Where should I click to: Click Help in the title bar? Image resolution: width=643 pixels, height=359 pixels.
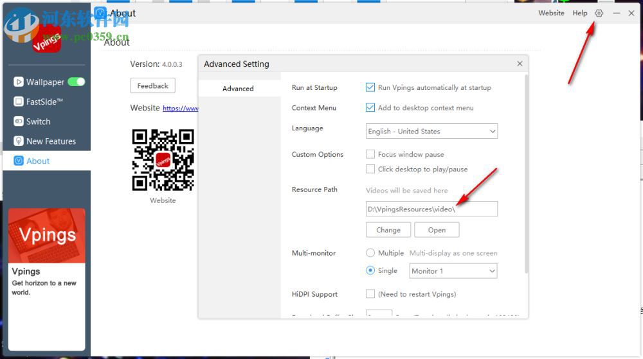(x=580, y=13)
